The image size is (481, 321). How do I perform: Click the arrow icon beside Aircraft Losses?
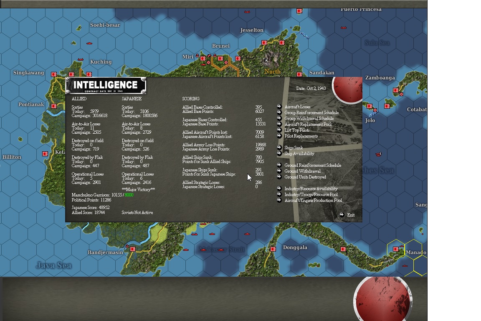(x=278, y=106)
